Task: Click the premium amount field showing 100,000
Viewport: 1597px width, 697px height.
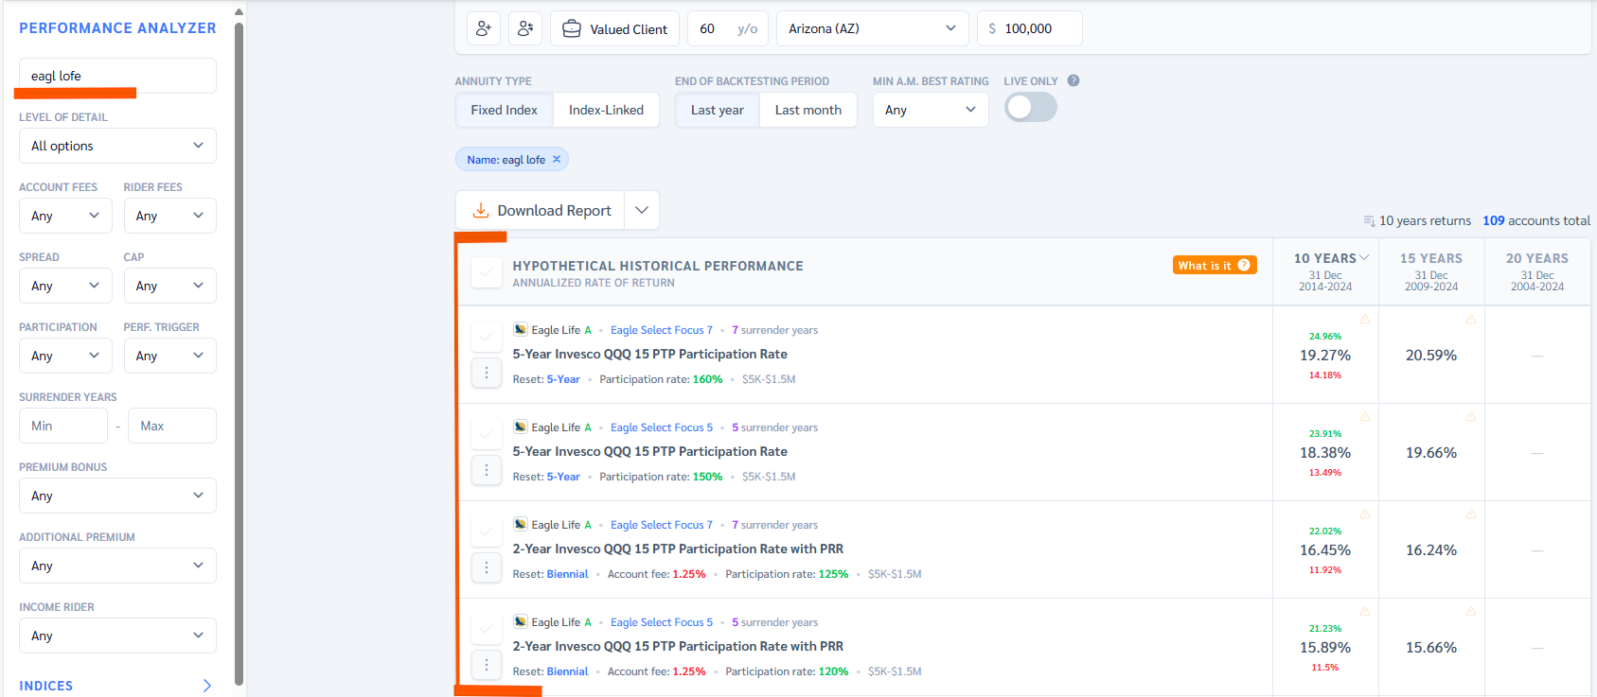Action: pos(1030,28)
